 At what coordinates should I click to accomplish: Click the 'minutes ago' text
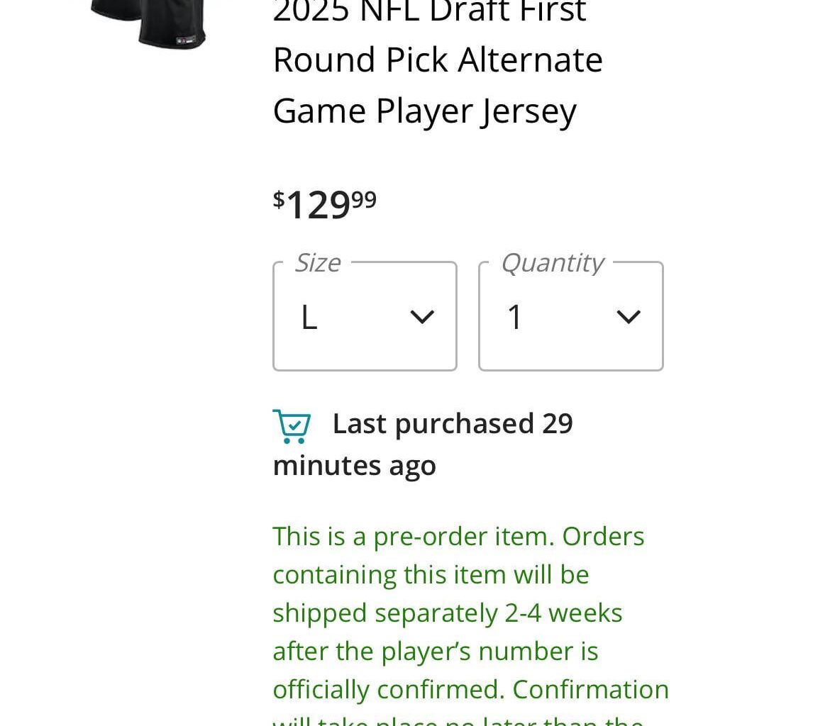pos(354,466)
